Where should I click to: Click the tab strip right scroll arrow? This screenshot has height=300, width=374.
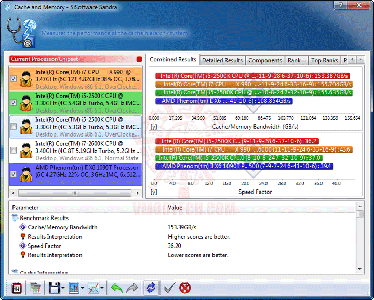pos(360,59)
